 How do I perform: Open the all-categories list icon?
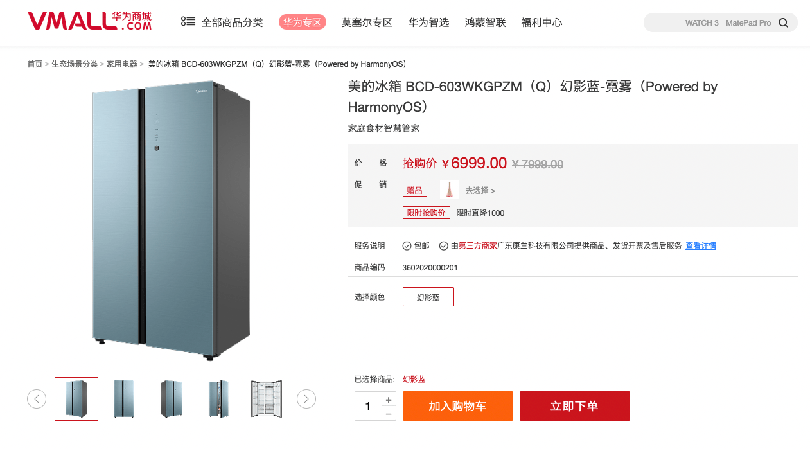[188, 22]
